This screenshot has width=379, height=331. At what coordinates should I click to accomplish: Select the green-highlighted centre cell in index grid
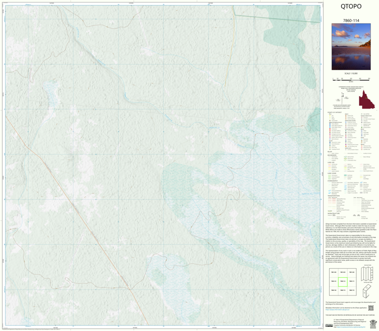[342, 282]
